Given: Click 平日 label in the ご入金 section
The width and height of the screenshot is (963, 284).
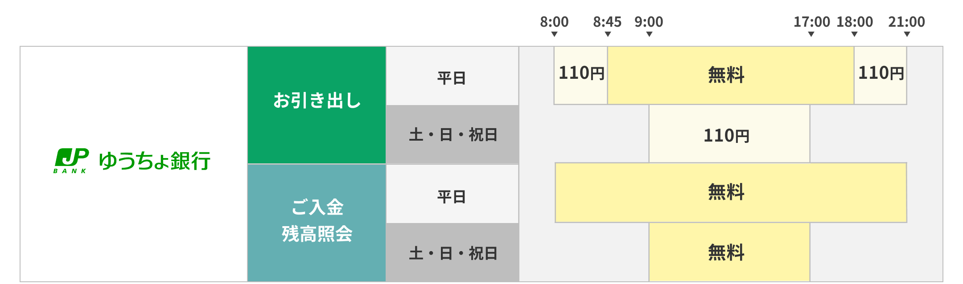Looking at the screenshot, I should tap(452, 196).
